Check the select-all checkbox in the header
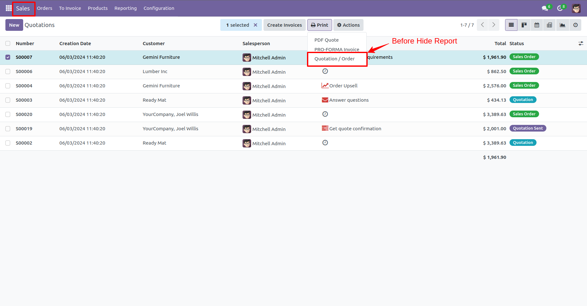Image resolution: width=587 pixels, height=306 pixels. 8,43
